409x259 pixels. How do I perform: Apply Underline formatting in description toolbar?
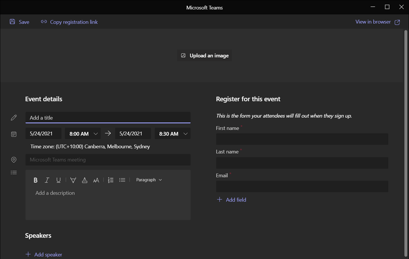tap(58, 180)
